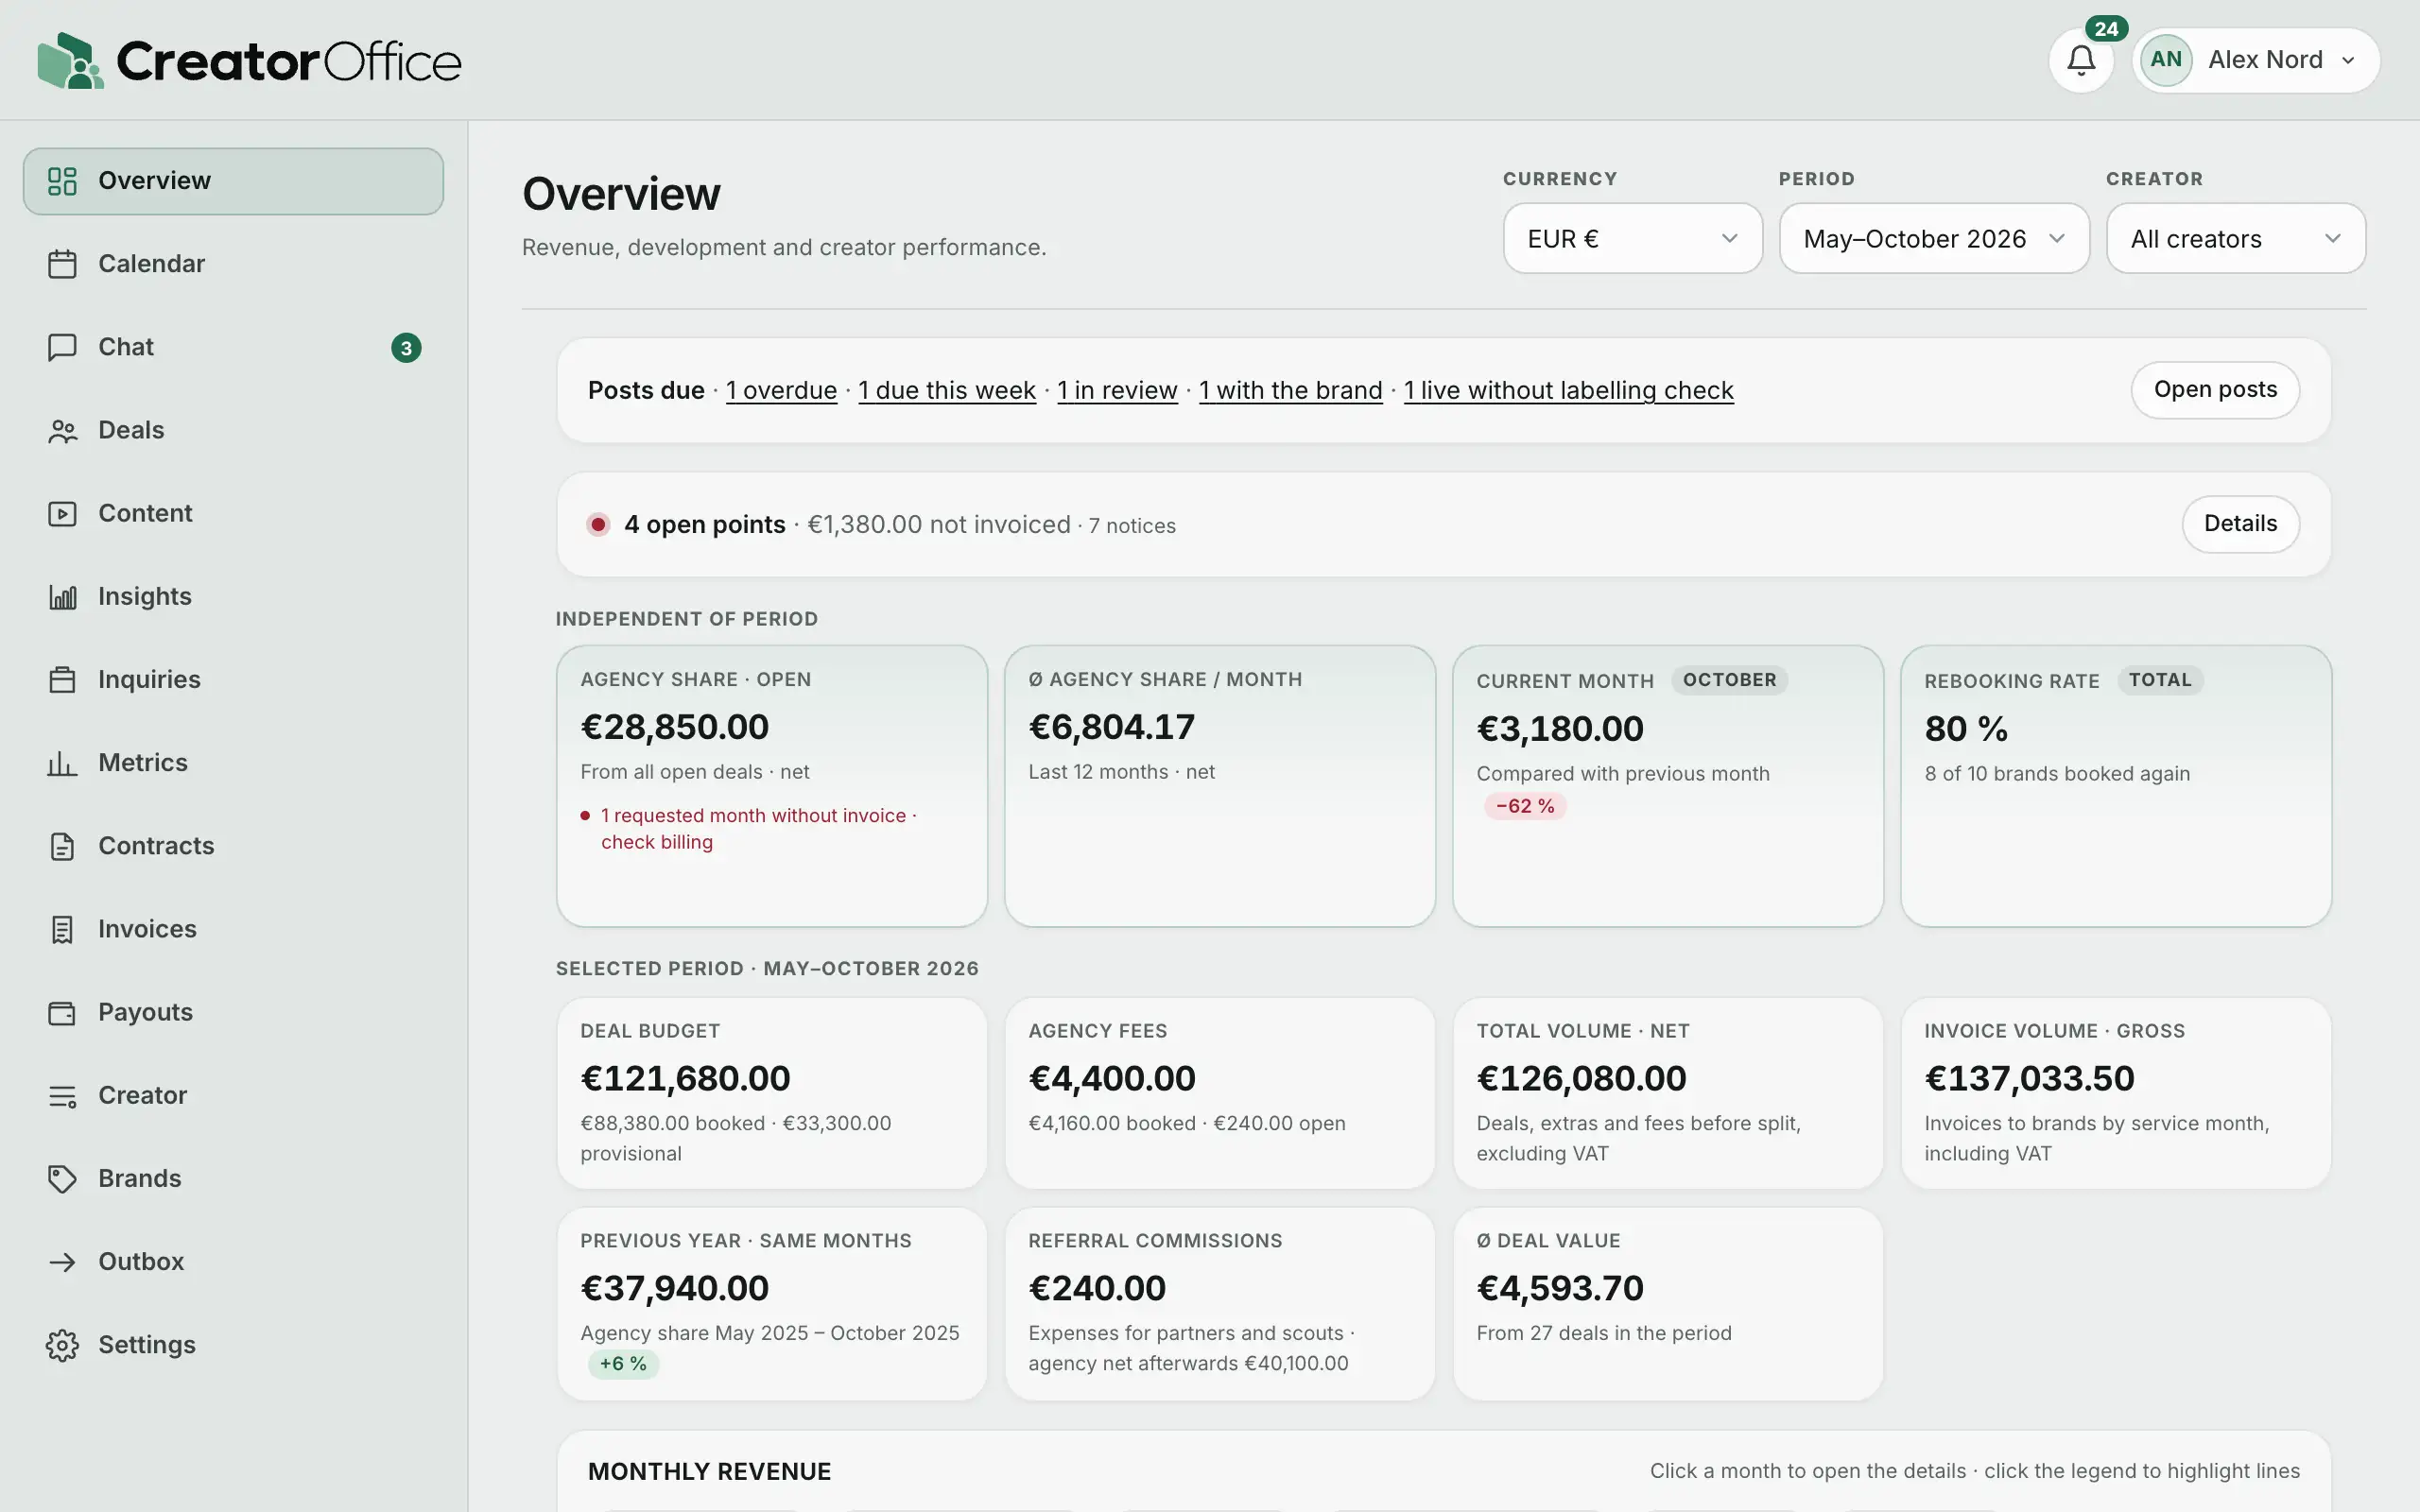Click the €126,080.00 total volume value
The width and height of the screenshot is (2420, 1512).
click(1581, 1079)
